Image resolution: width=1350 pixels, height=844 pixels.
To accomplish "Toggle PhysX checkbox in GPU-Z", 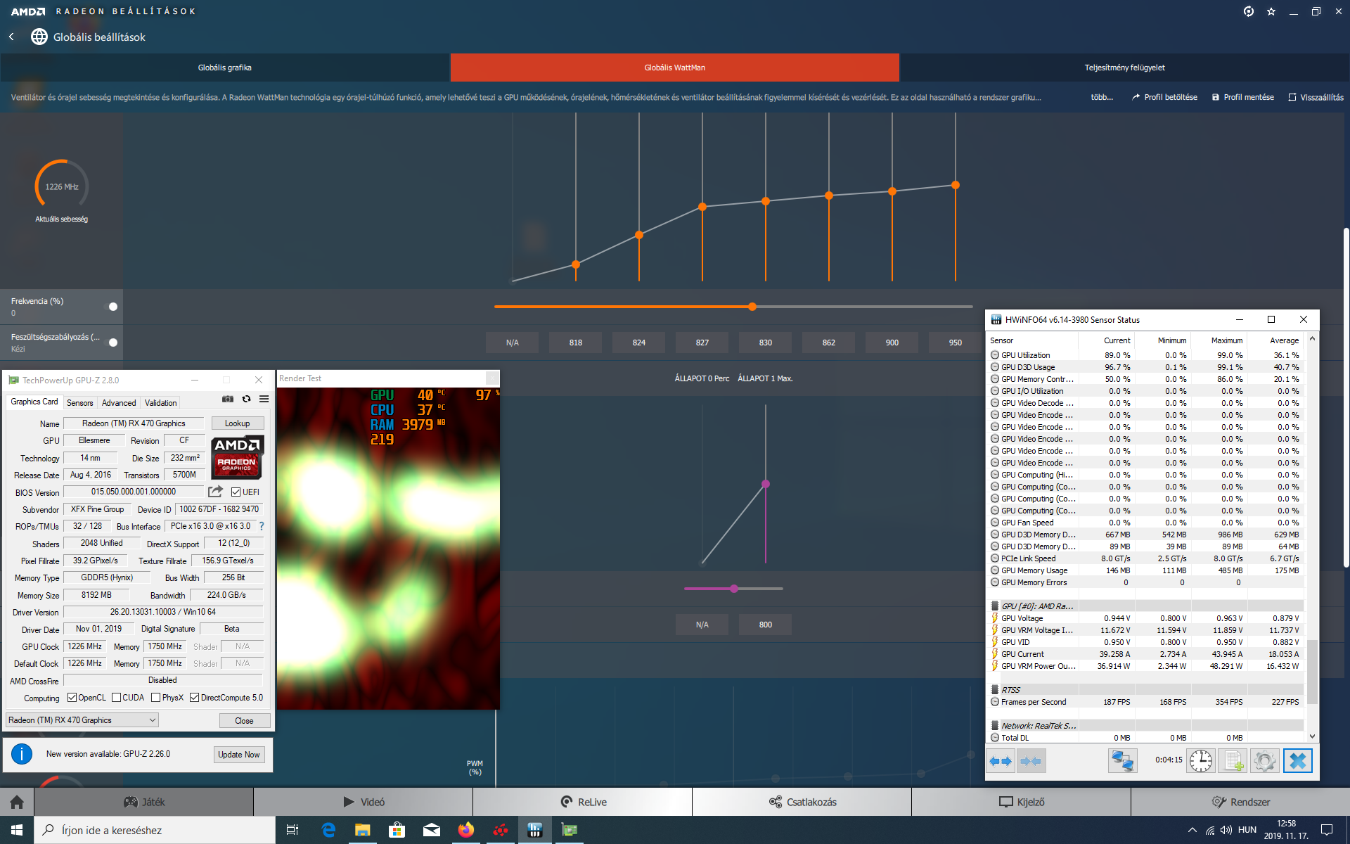I will click(155, 698).
